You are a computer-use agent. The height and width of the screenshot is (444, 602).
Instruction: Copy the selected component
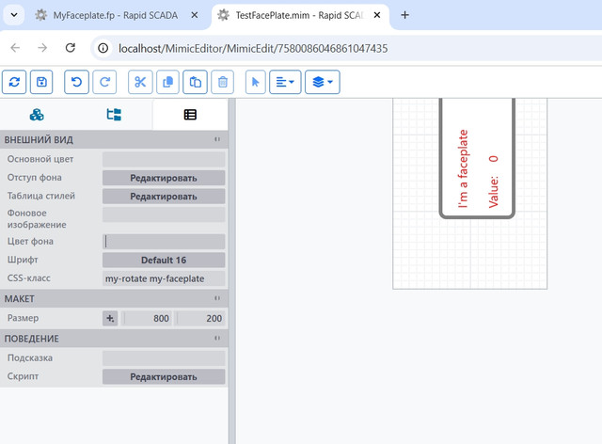(167, 82)
